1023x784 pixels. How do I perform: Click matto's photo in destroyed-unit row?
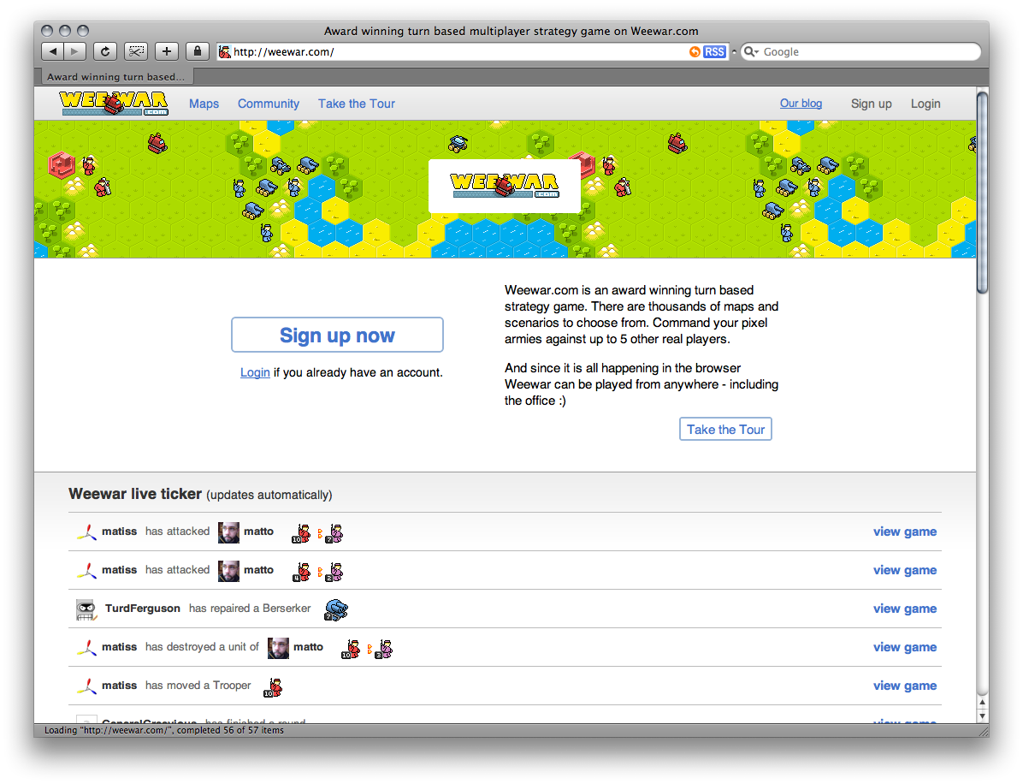coord(278,648)
